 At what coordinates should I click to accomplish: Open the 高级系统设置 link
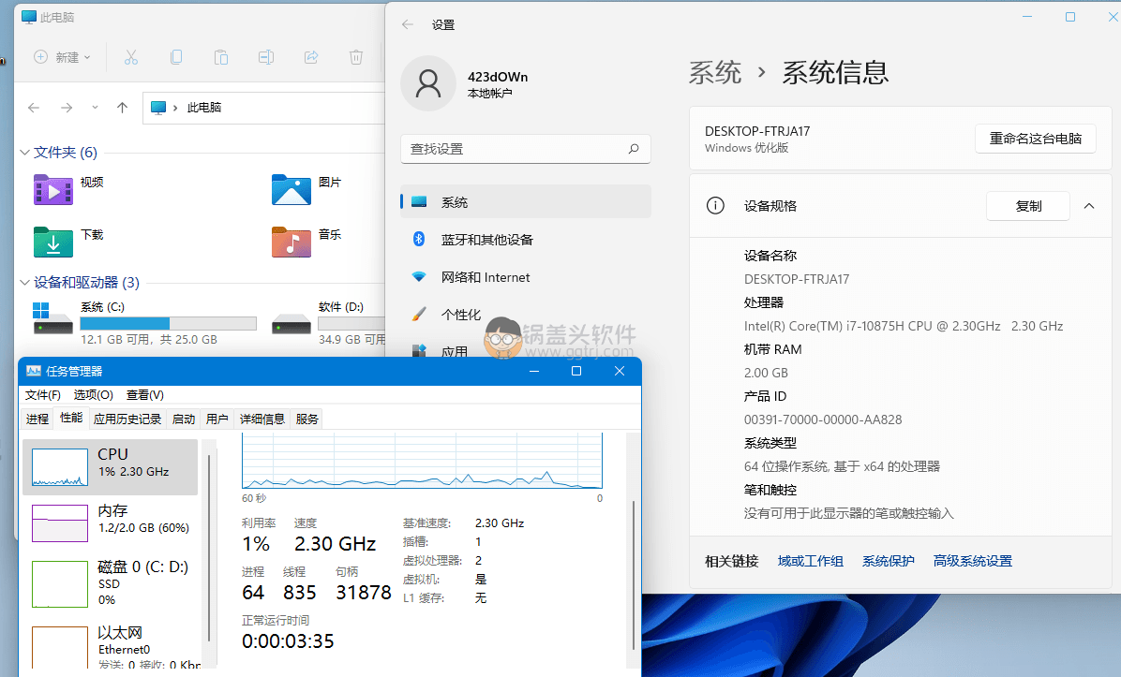(x=972, y=561)
